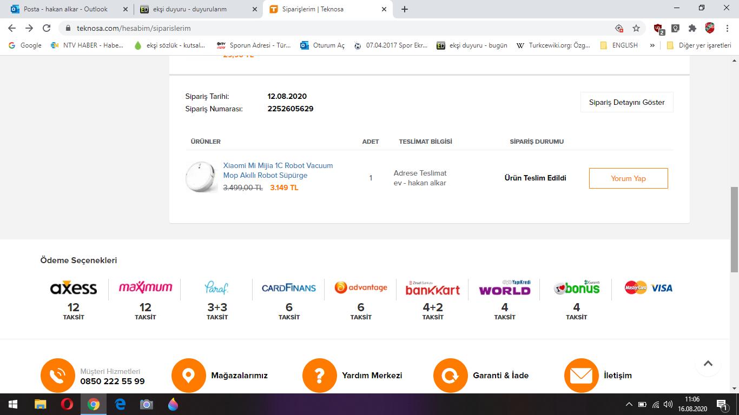Close the Outlook tab
This screenshot has width=739, height=415.
coord(126,9)
